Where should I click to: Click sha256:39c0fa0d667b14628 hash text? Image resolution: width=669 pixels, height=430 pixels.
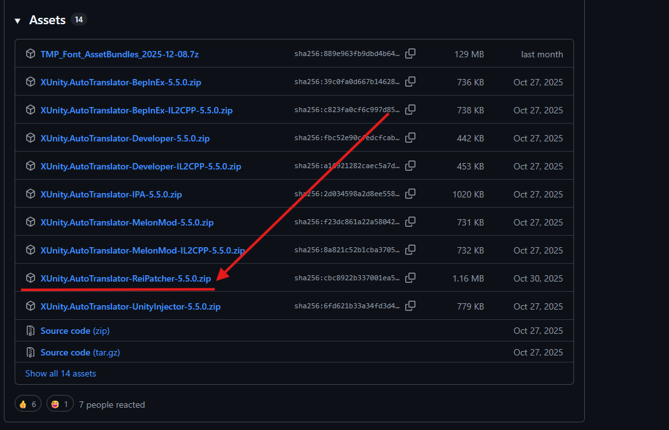[x=347, y=82]
